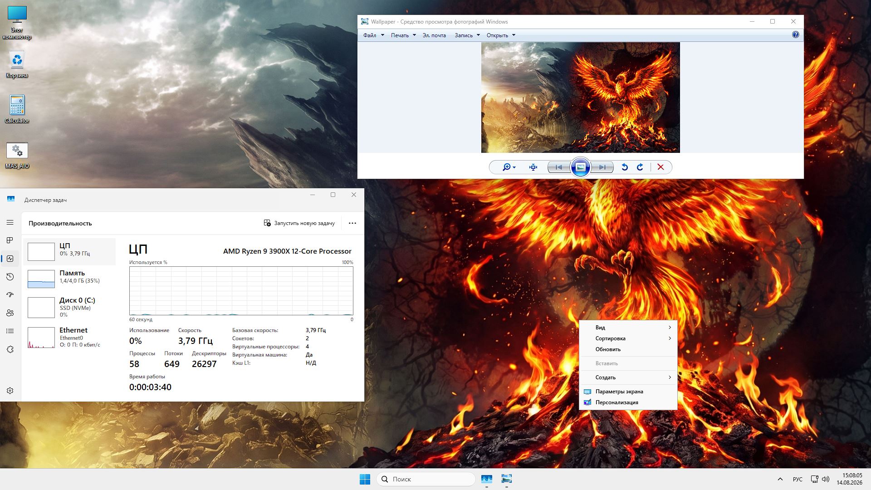Select Performance page icon in Task Manager sidebar
The height and width of the screenshot is (490, 871).
[x=10, y=259]
